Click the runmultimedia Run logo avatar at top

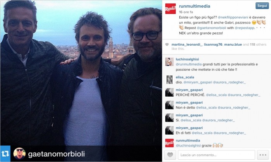point(170,9)
